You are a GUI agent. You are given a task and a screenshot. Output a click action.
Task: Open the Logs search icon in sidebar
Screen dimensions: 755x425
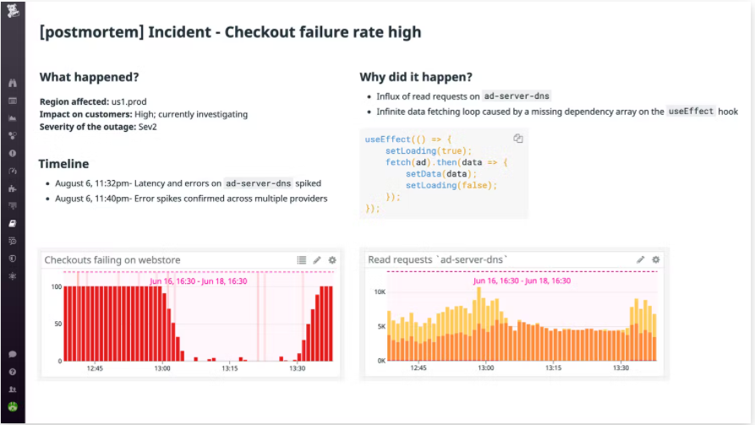pos(13,241)
